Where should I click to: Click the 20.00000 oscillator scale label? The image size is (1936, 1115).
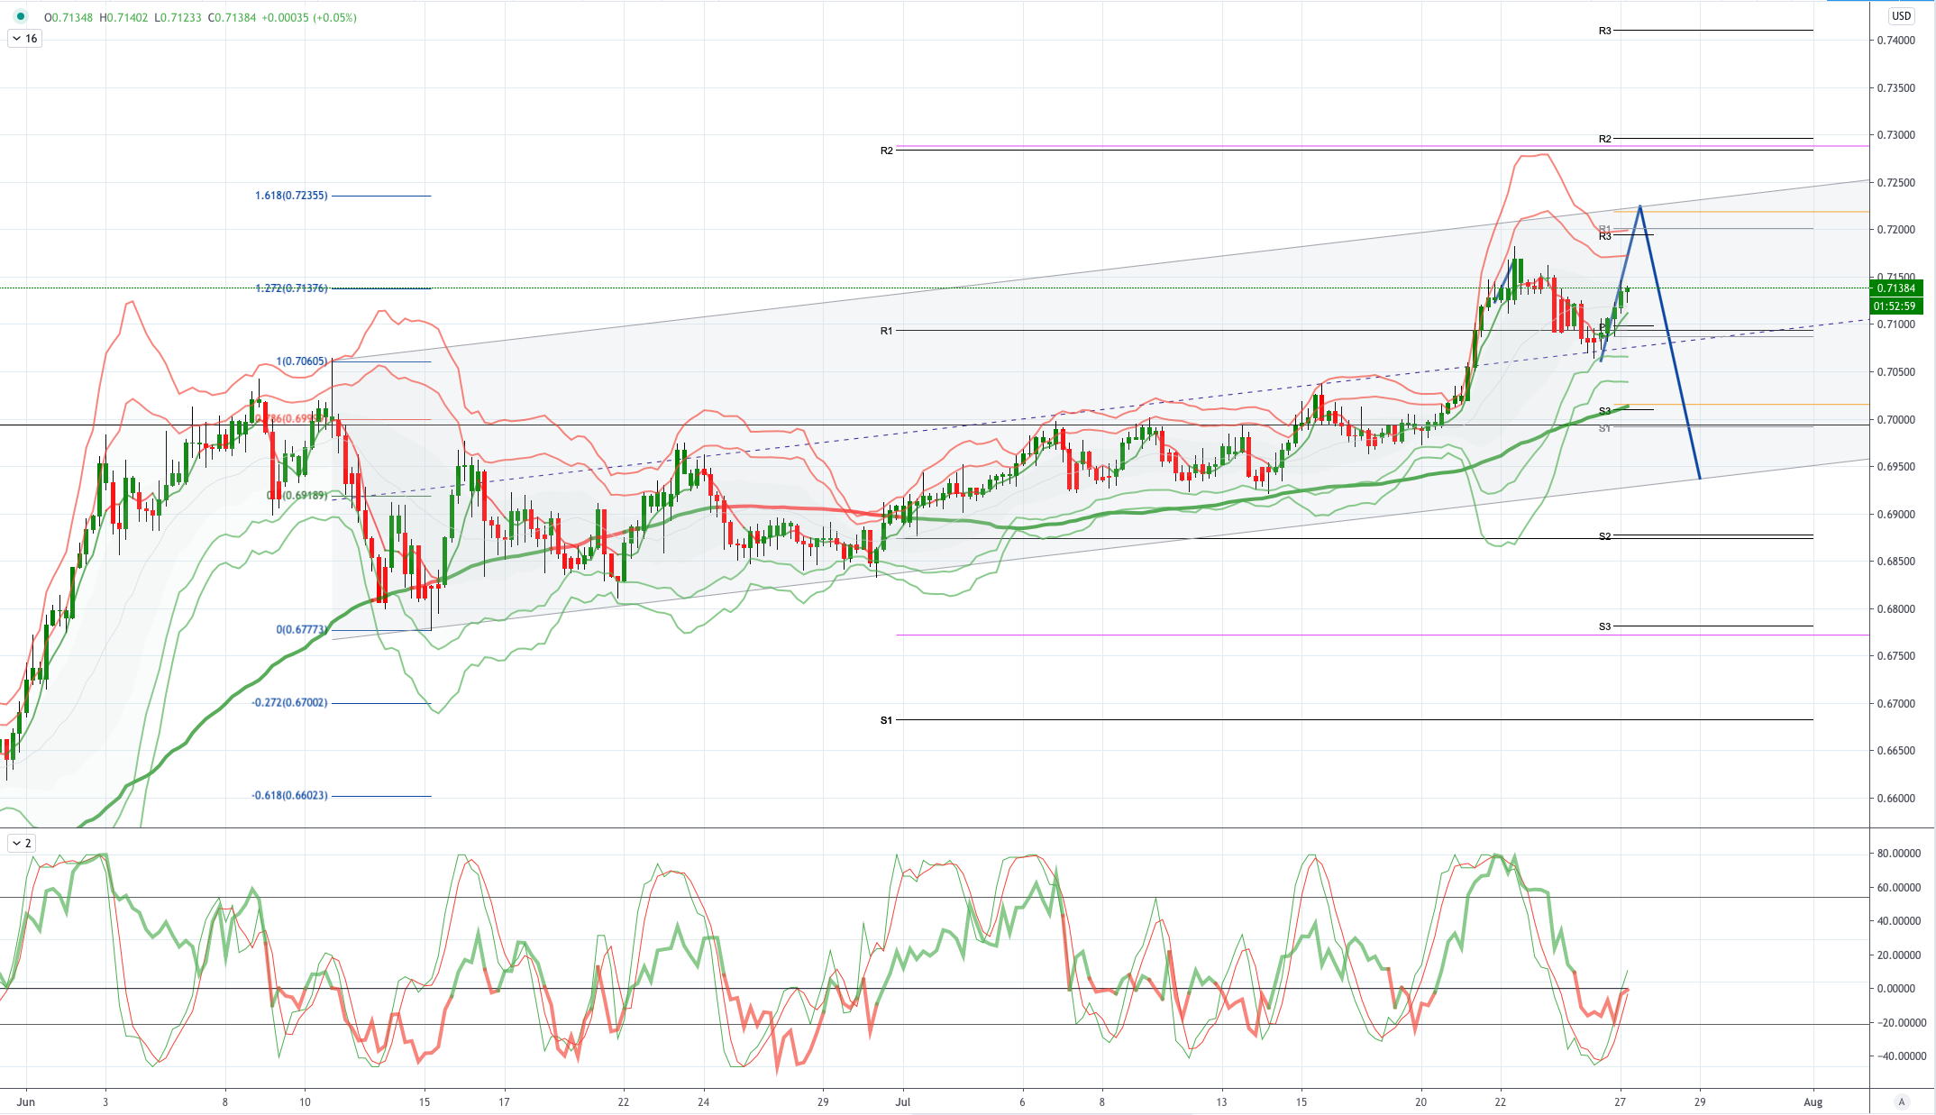pyautogui.click(x=1899, y=955)
